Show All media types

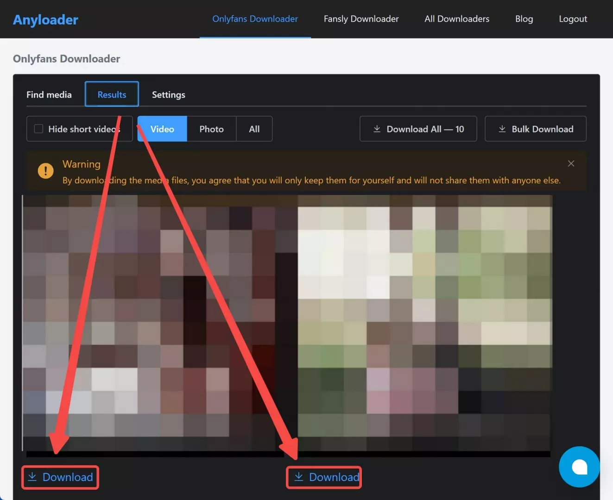pos(254,129)
